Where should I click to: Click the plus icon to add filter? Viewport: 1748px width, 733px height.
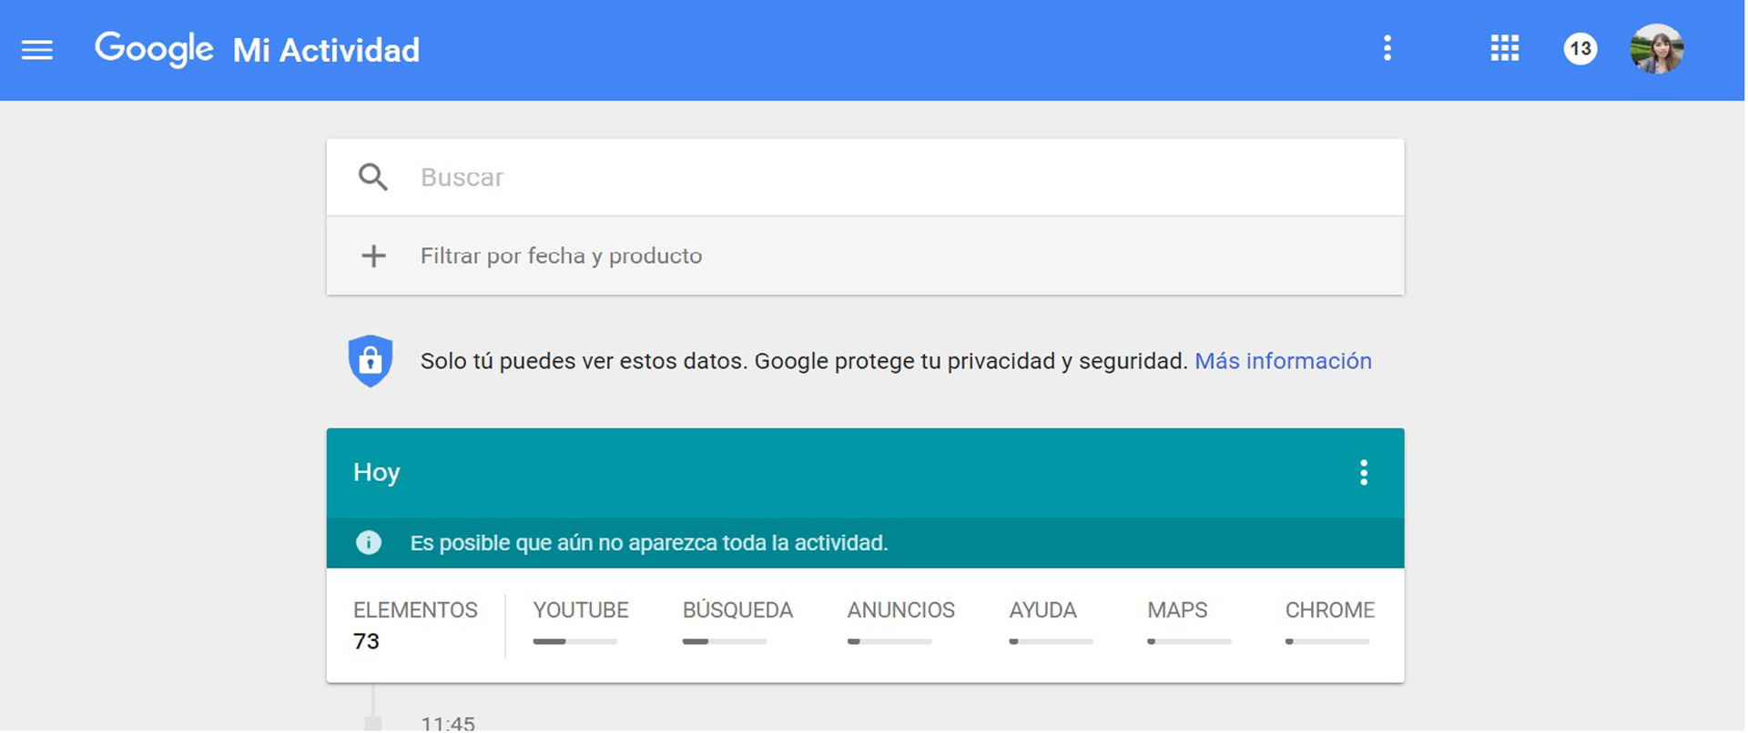373,256
